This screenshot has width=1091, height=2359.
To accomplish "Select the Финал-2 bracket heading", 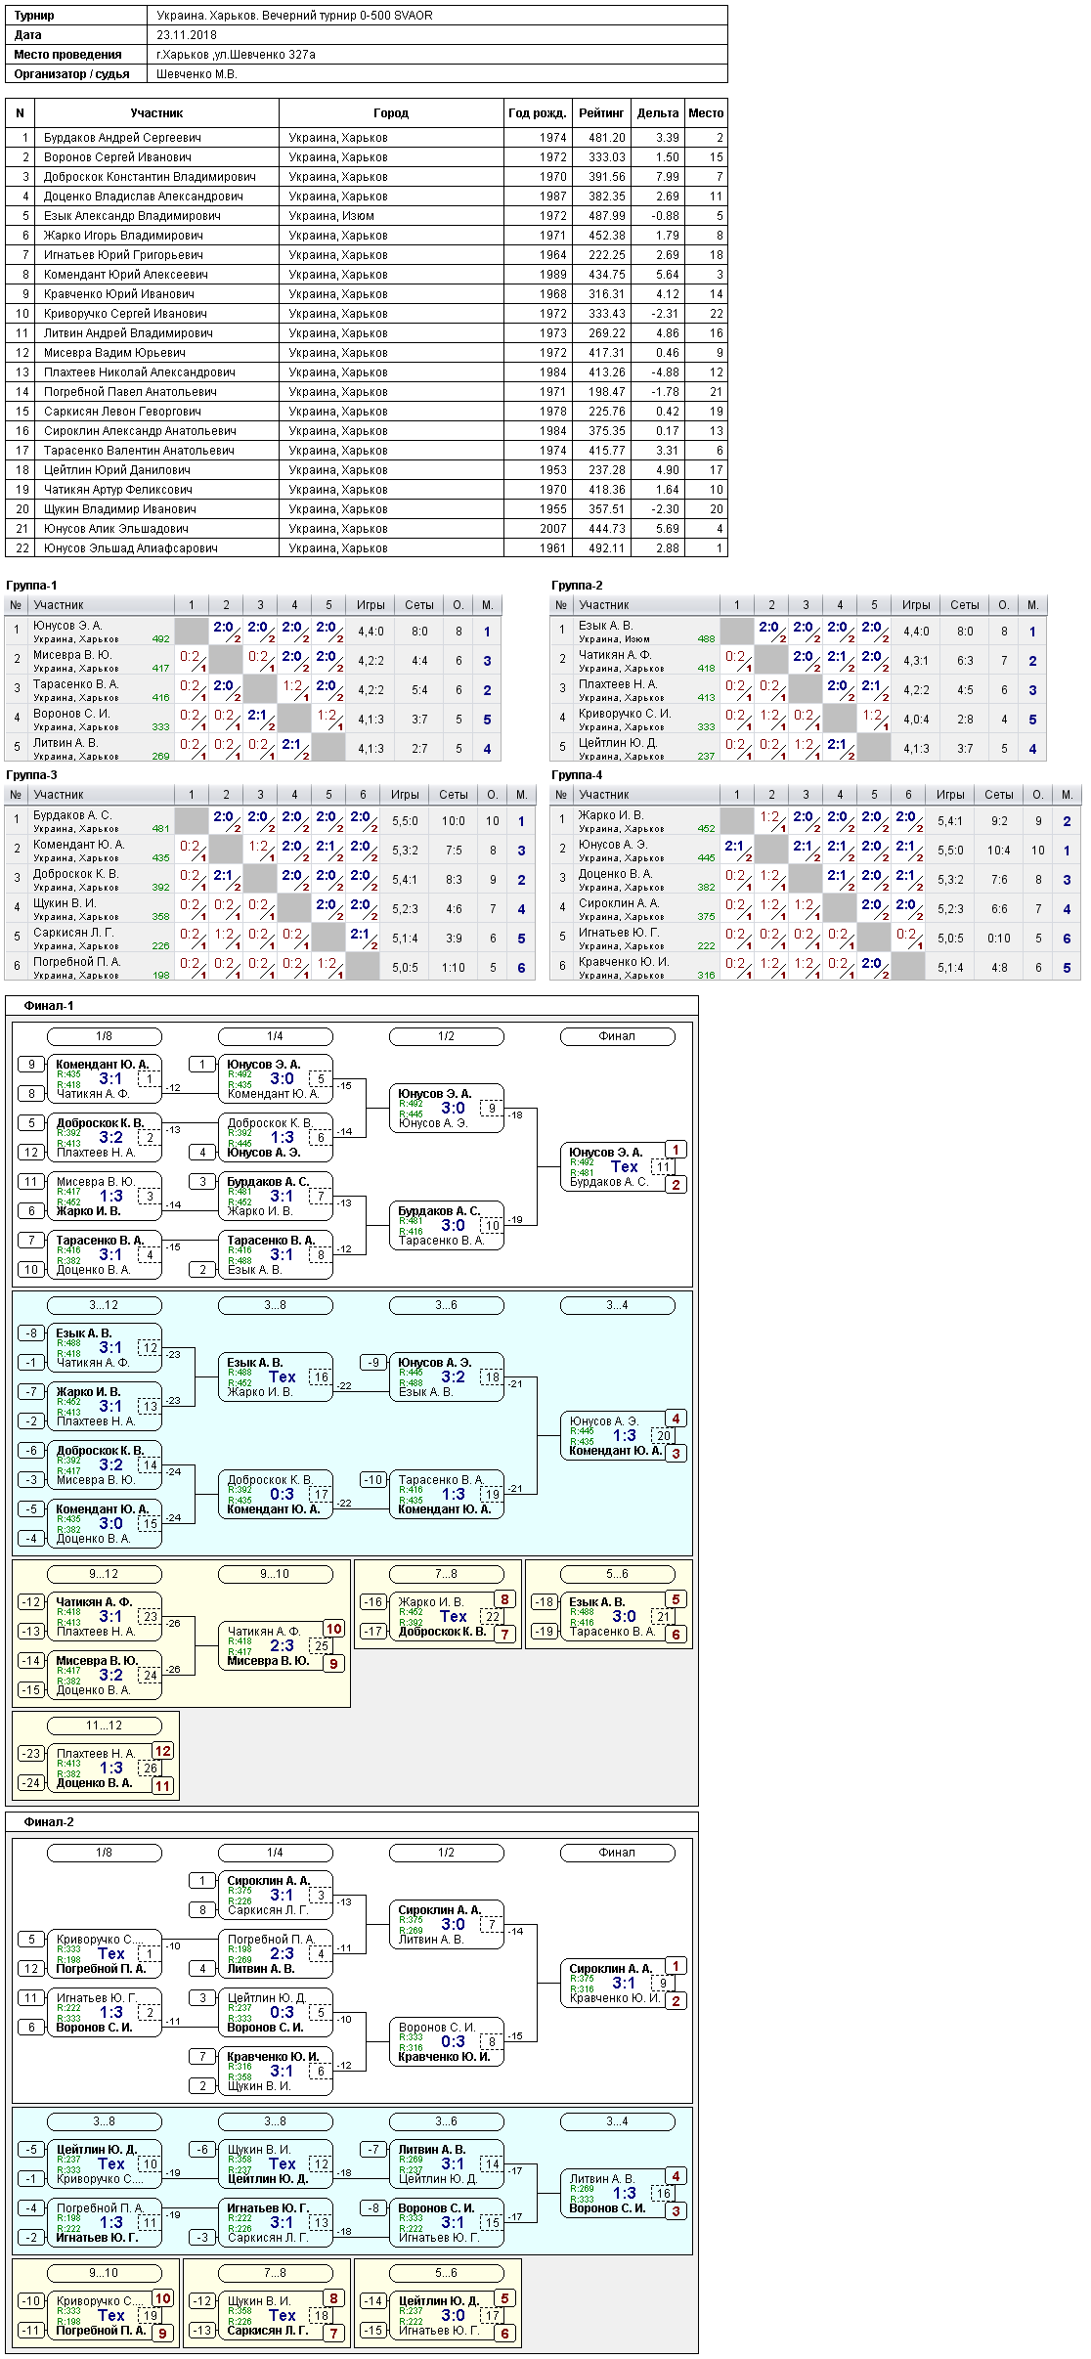I will point(49,1822).
